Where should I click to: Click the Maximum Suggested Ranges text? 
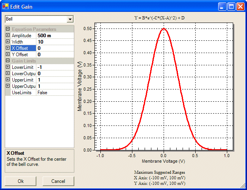(160, 172)
